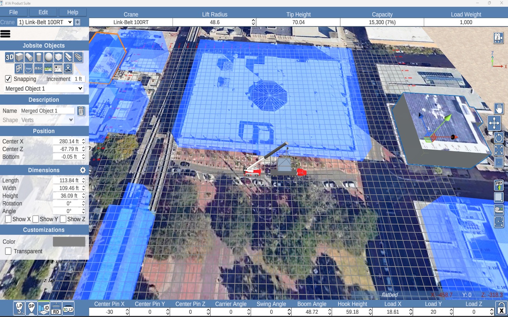The width and height of the screenshot is (508, 317).
Task: Enable the Transparent checkbox
Action: (x=8, y=251)
